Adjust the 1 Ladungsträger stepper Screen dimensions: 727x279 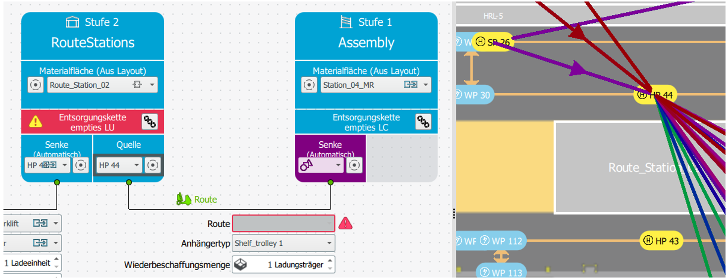[330, 265]
